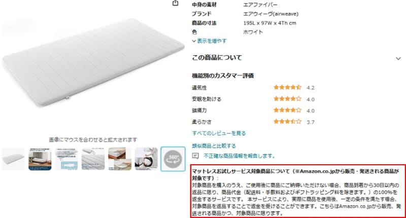Select the first mattress thumbnail
This screenshot has height=218, width=406.
click(13, 159)
